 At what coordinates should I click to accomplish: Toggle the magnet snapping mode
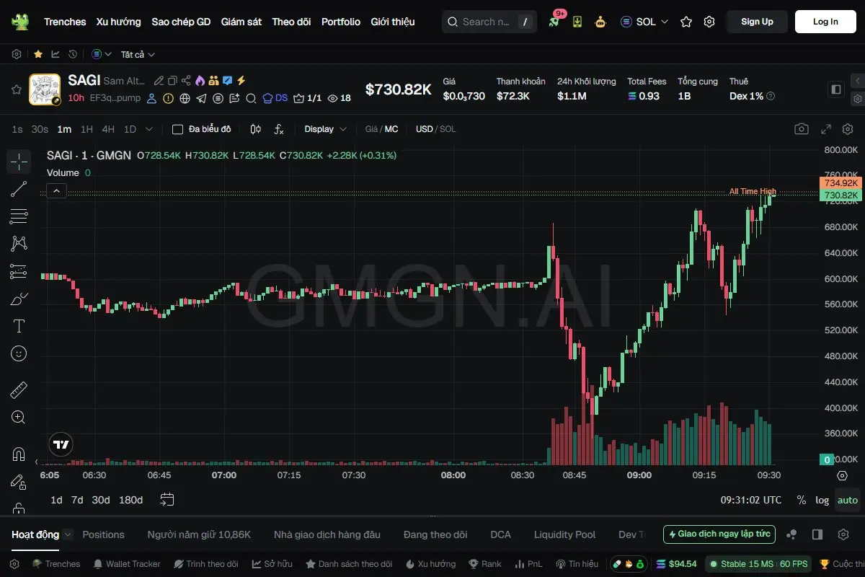[x=19, y=454]
